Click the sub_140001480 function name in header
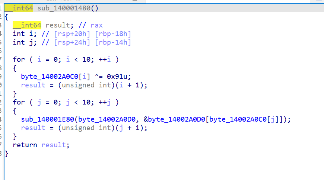The width and height of the screenshot is (324, 180). click(x=68, y=8)
